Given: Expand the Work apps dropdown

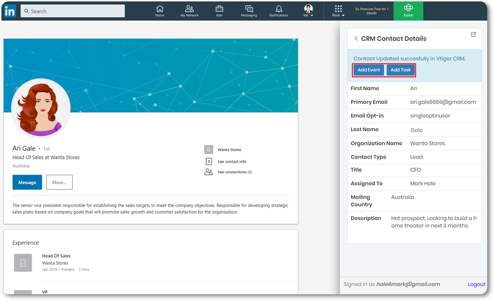Looking at the screenshot, I should pos(339,11).
